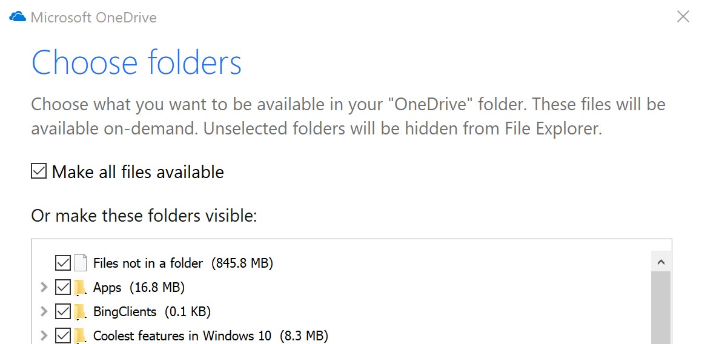Screen dimensions: 702x344
Task: Select Files not in a folder entry
Action: pyautogui.click(x=183, y=263)
